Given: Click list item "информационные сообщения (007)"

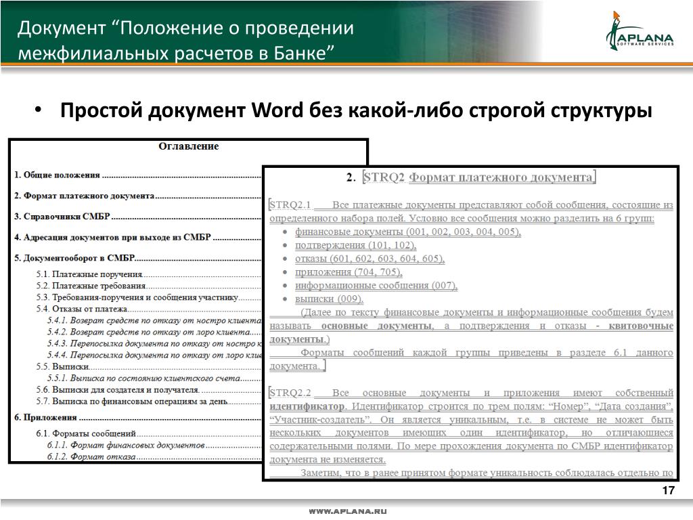Looking at the screenshot, I should (376, 285).
